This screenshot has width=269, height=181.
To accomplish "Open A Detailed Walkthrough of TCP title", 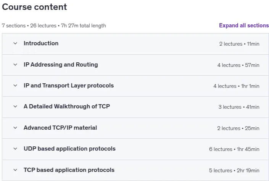I will click(x=67, y=106).
